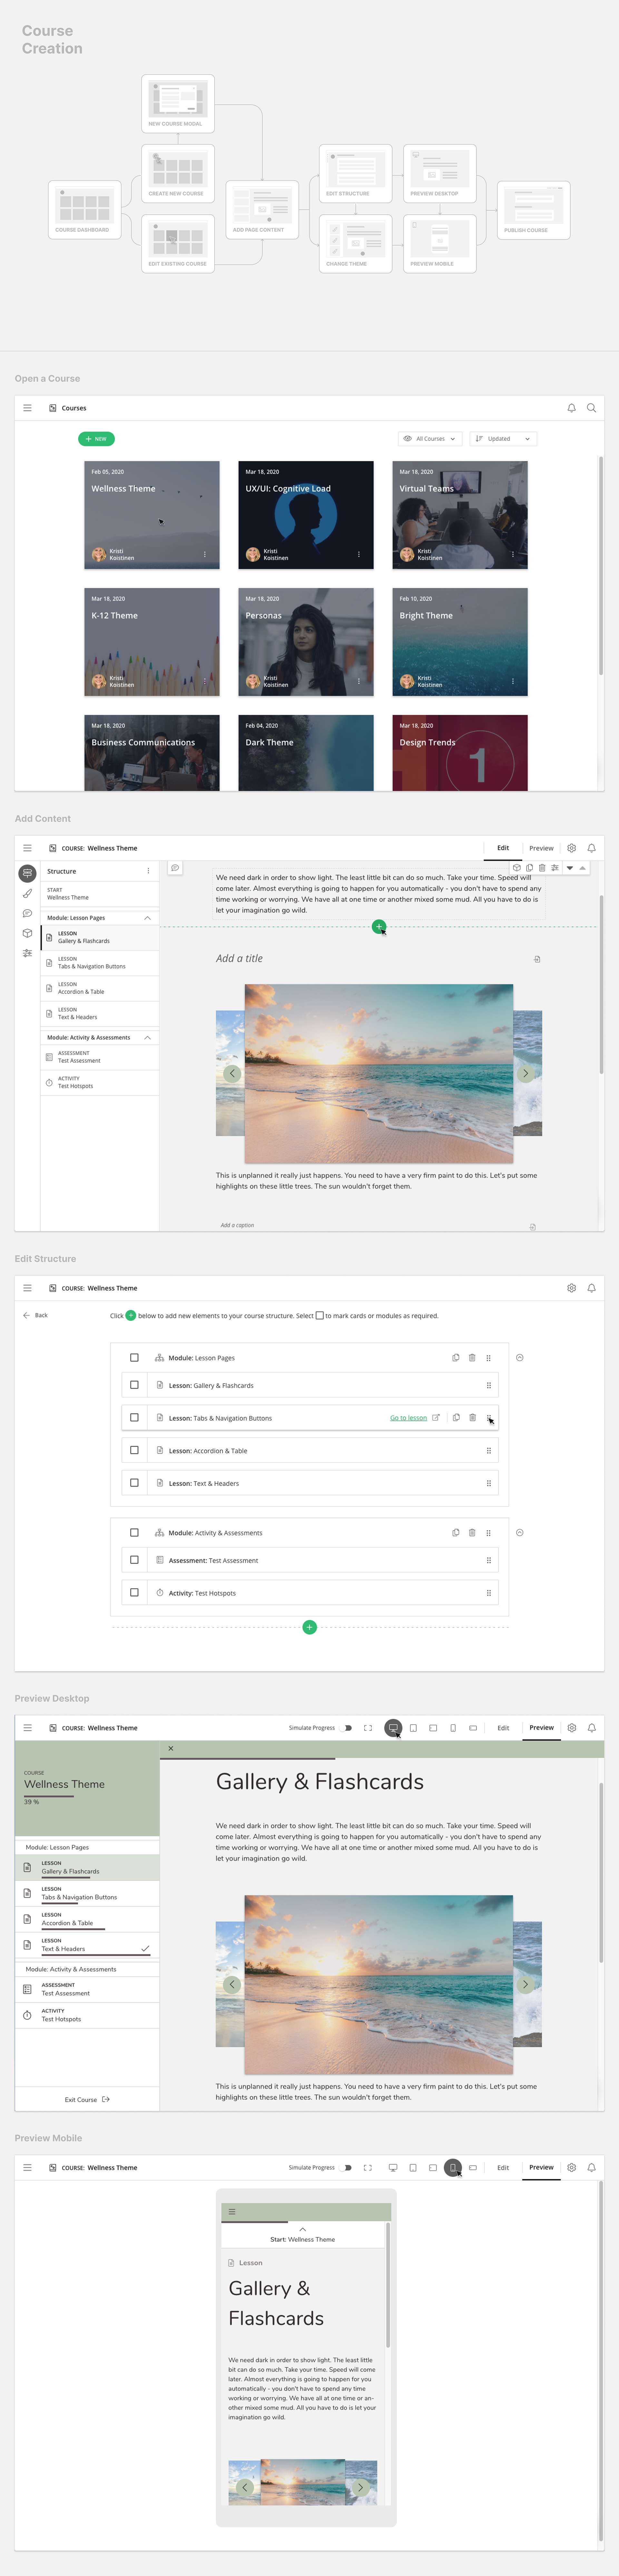Delete block via trash icon in Add Content
This screenshot has width=619, height=2576.
coord(542,868)
